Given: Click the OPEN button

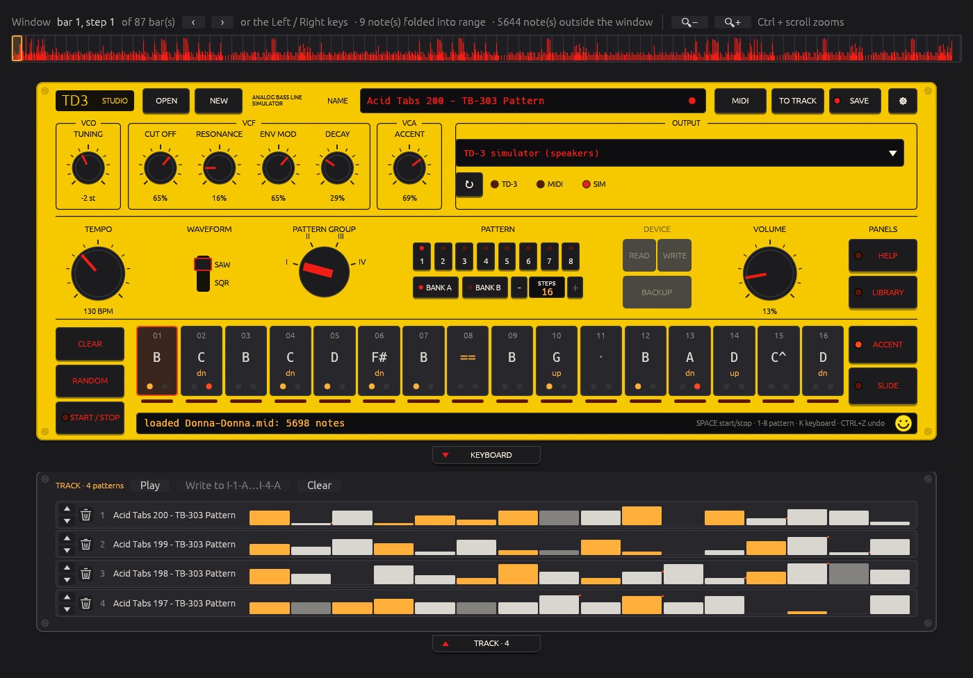Looking at the screenshot, I should click(x=167, y=101).
